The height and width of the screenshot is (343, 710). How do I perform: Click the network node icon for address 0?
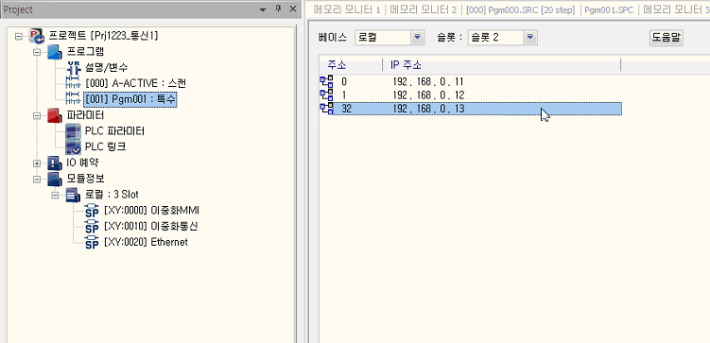[326, 81]
